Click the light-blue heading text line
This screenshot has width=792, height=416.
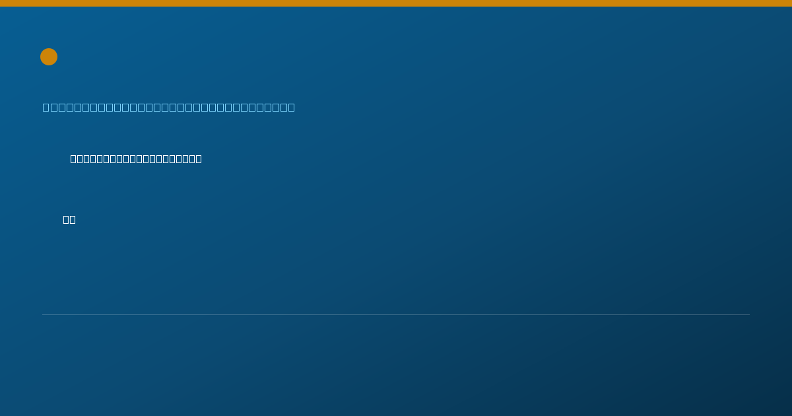coord(169,107)
